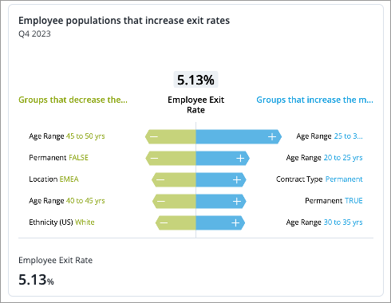
Task: Click plus icon on Age Range 30 to 35 bar
Action: click(235, 222)
